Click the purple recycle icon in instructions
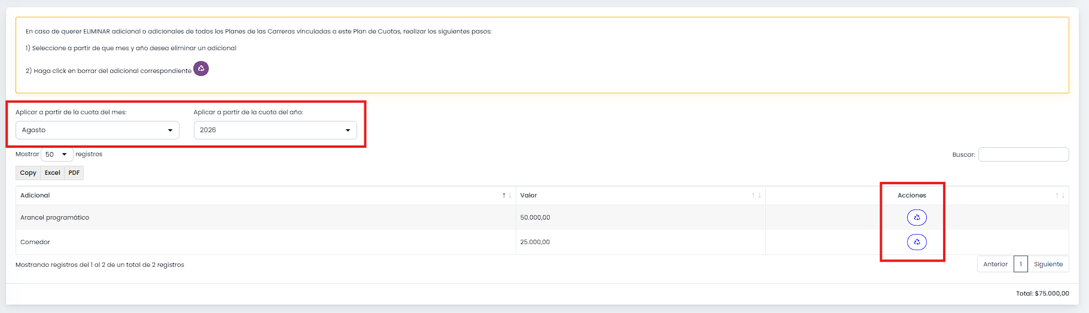Viewport: 1089px width, 313px height. 201,69
